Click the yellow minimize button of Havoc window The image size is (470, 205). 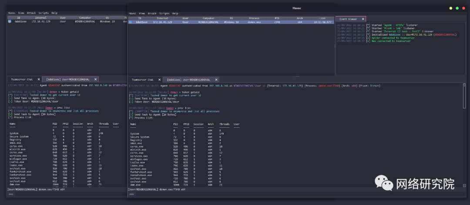(451, 8)
